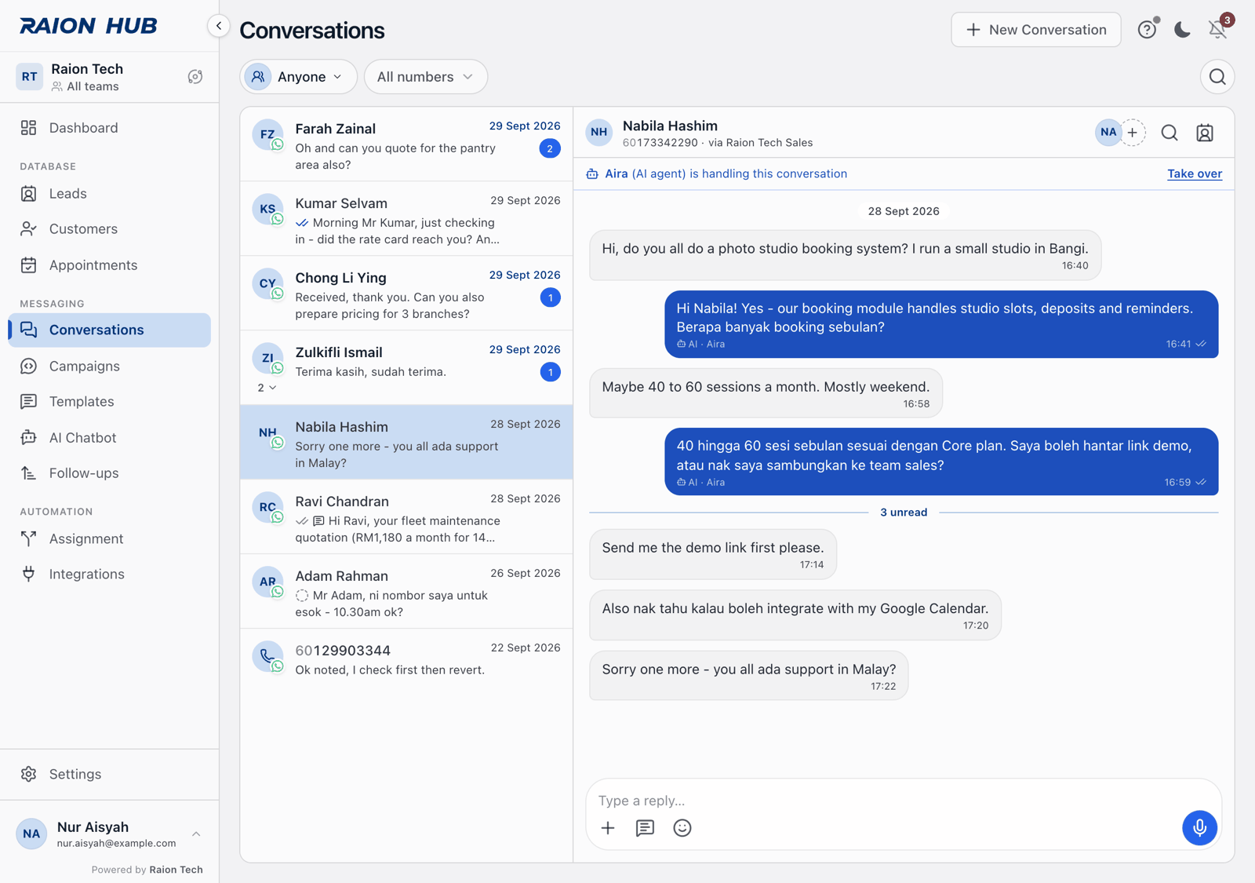Expand Zulkifli Ismail's 2 grouped threads
This screenshot has height=883, width=1255.
[x=267, y=388]
